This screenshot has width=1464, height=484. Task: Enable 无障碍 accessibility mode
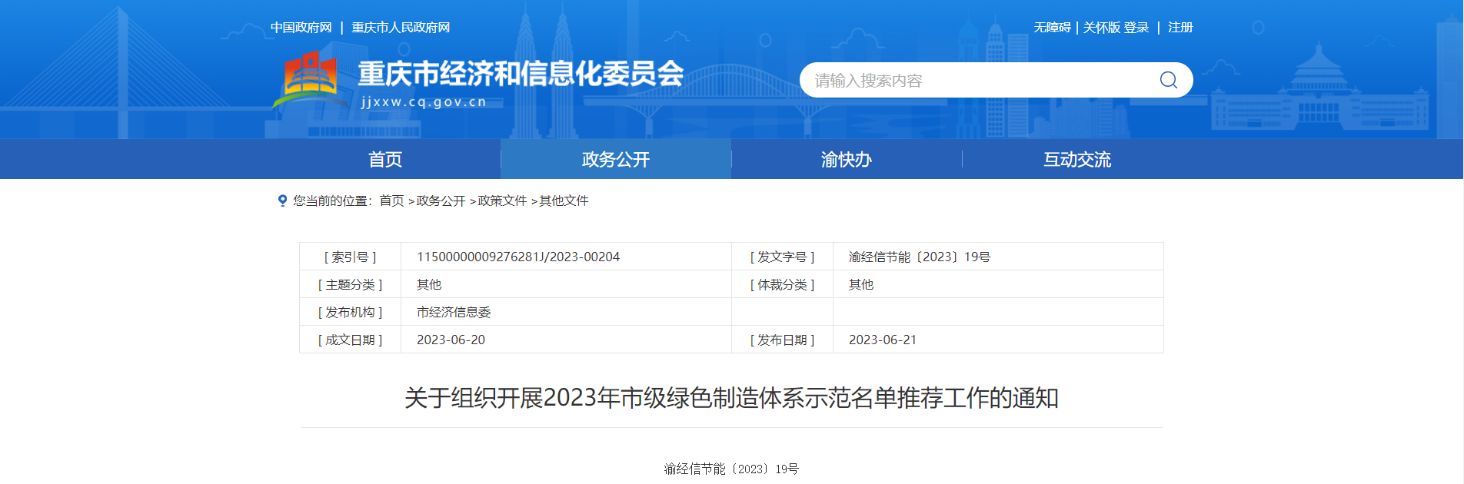click(1052, 28)
